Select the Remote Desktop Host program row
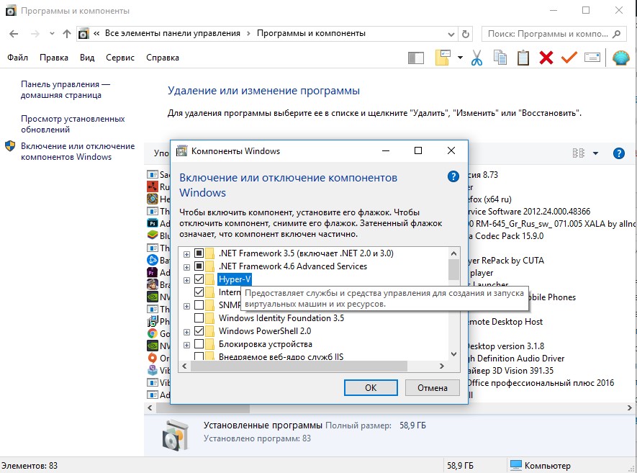 click(505, 322)
